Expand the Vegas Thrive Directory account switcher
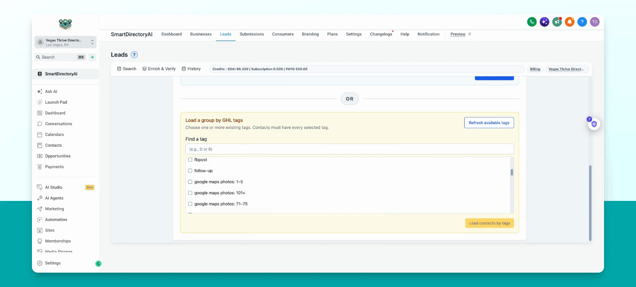 click(x=66, y=42)
